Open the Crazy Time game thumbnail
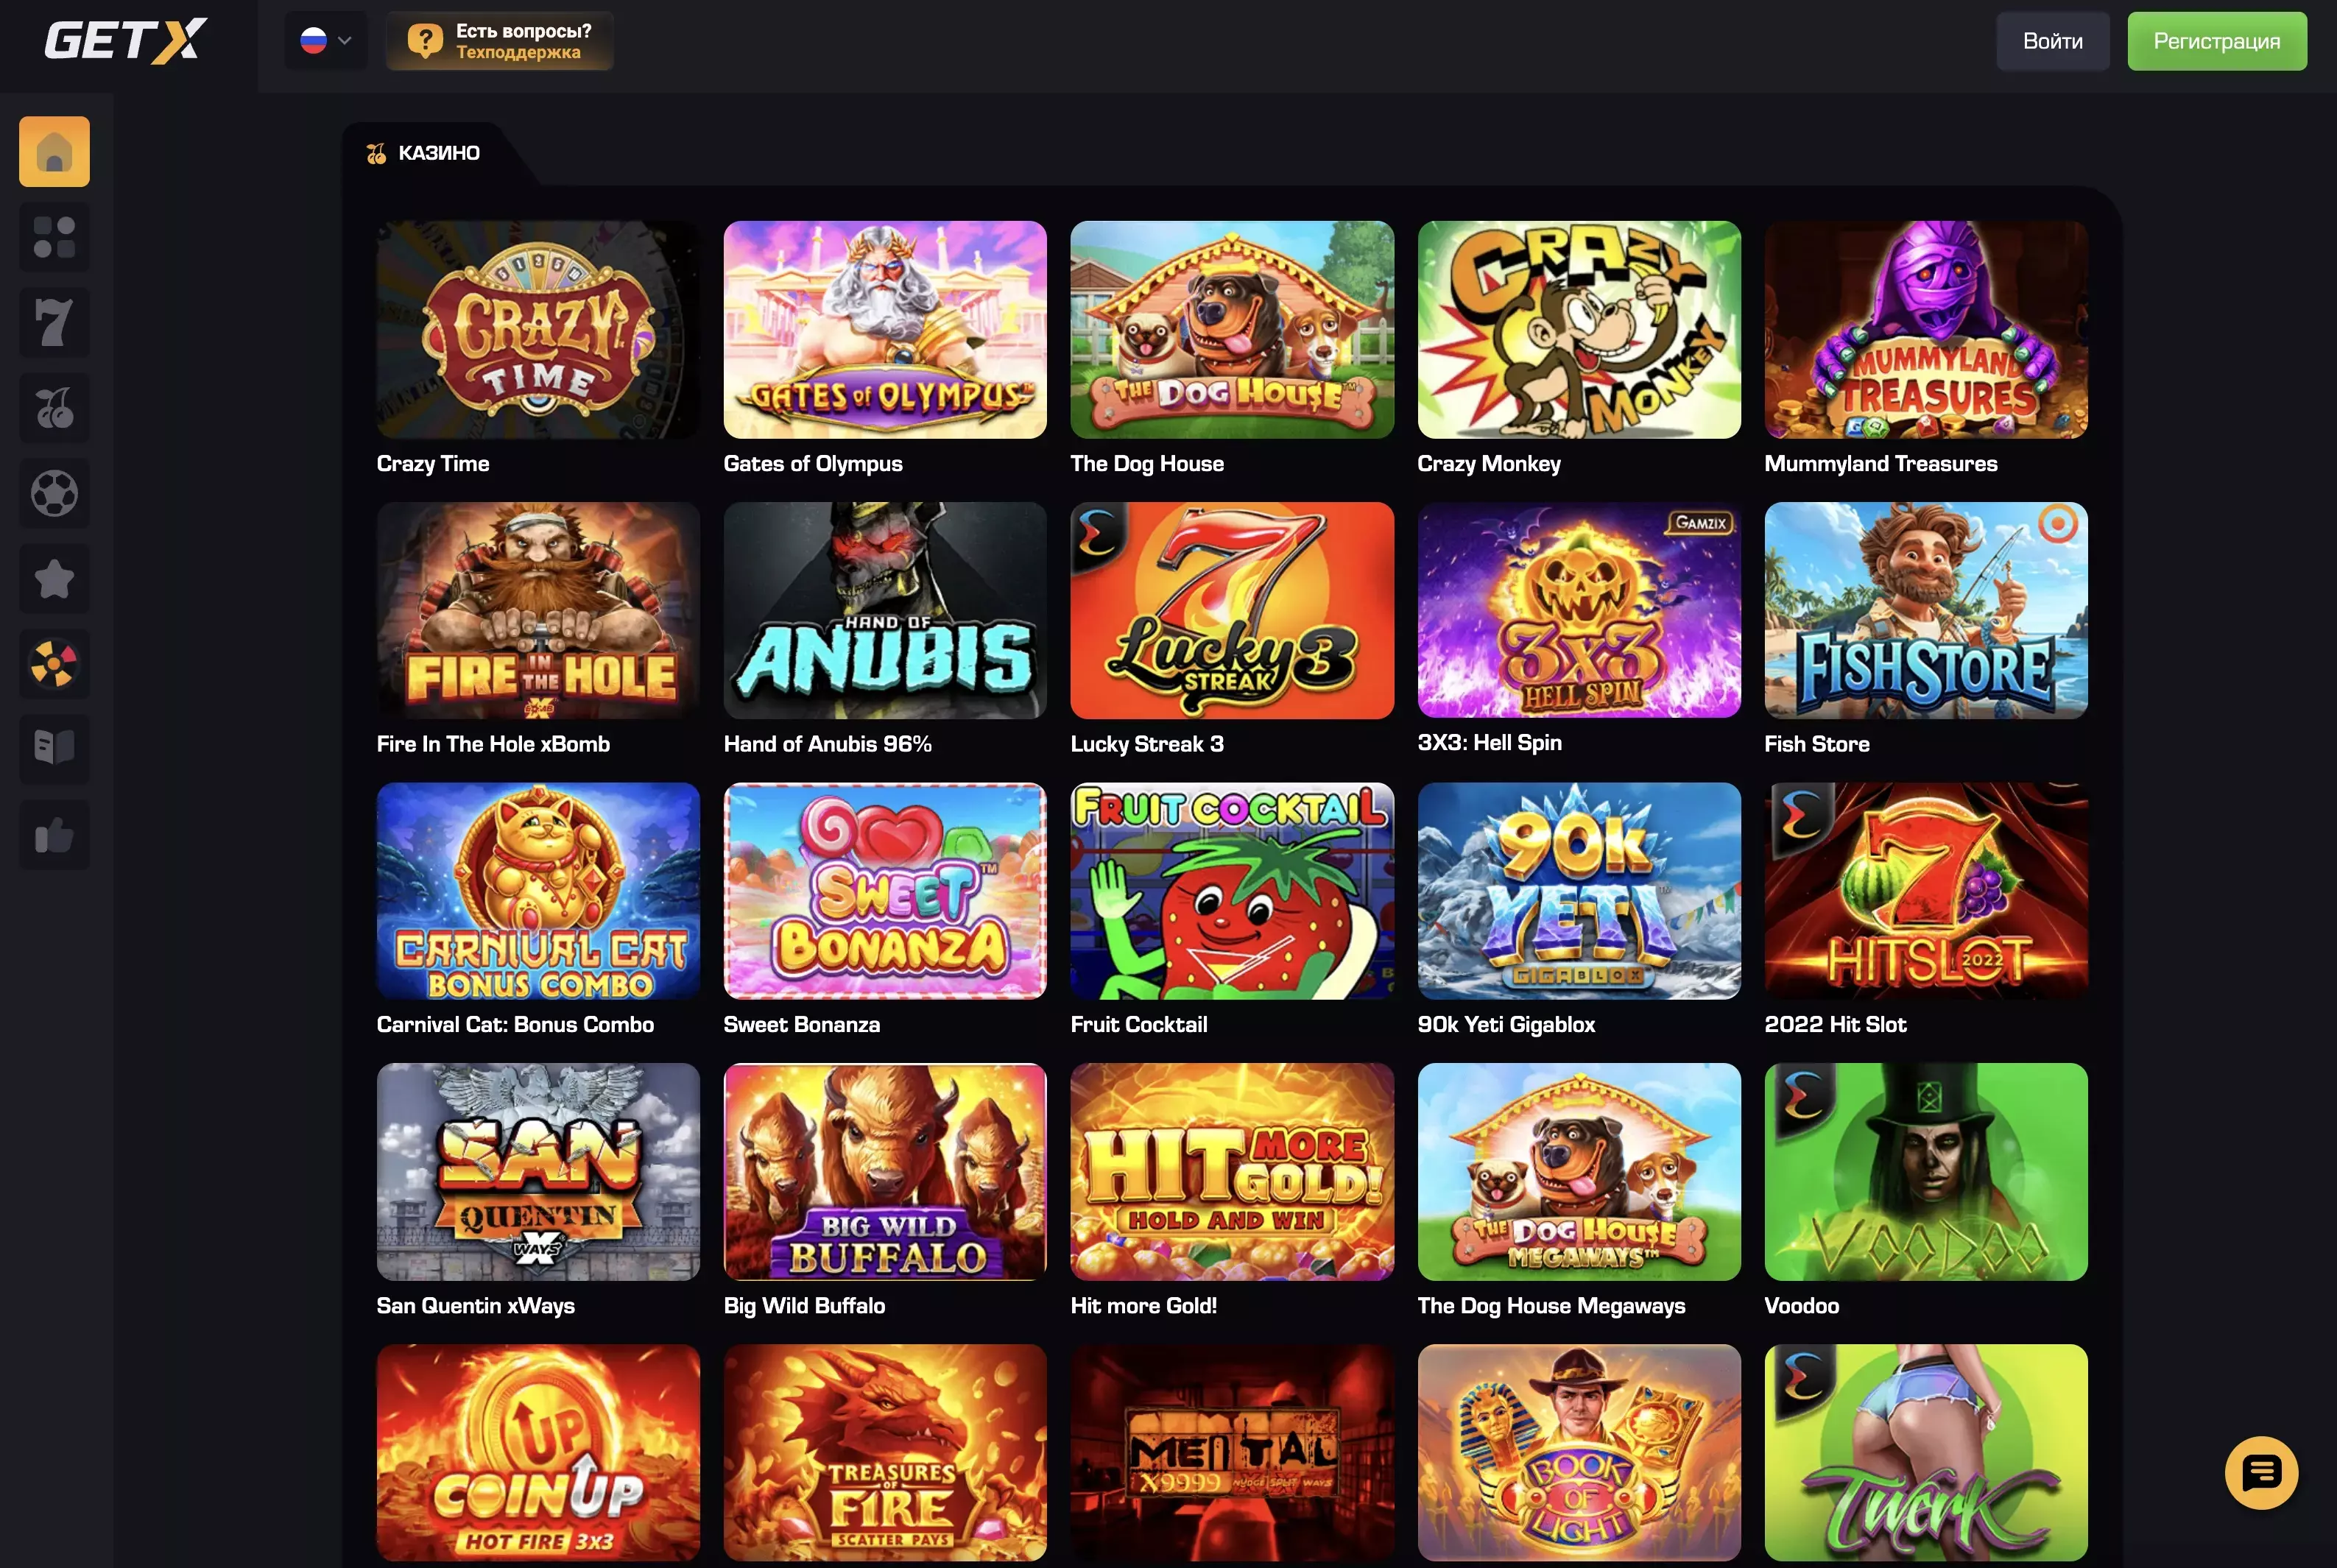2337x1568 pixels. pos(538,329)
